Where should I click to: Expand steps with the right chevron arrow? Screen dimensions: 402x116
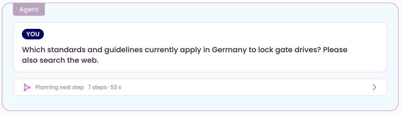pos(374,87)
